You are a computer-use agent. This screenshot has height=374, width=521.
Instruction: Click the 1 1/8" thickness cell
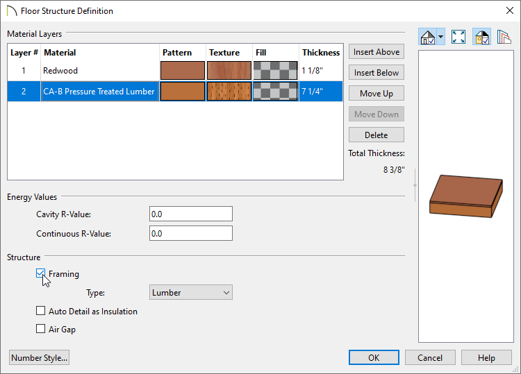[x=321, y=70]
